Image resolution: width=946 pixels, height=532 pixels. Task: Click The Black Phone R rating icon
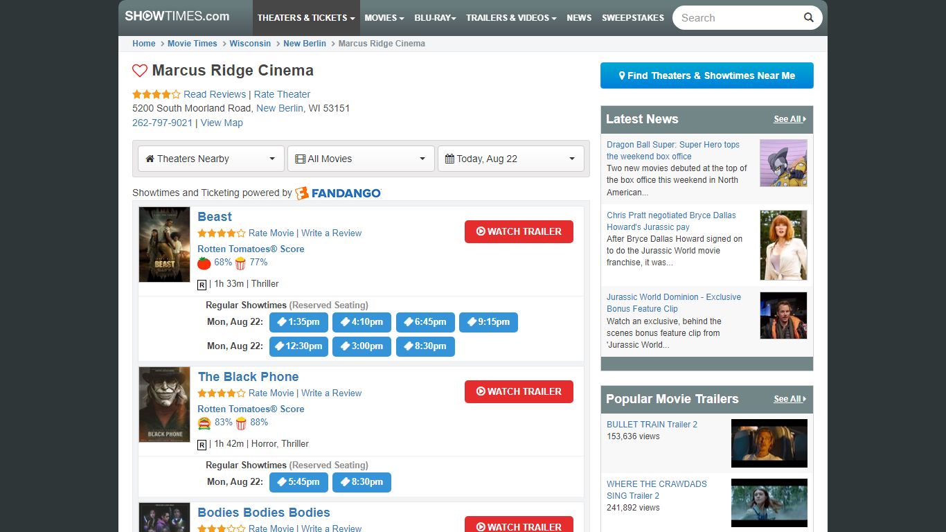click(x=202, y=445)
